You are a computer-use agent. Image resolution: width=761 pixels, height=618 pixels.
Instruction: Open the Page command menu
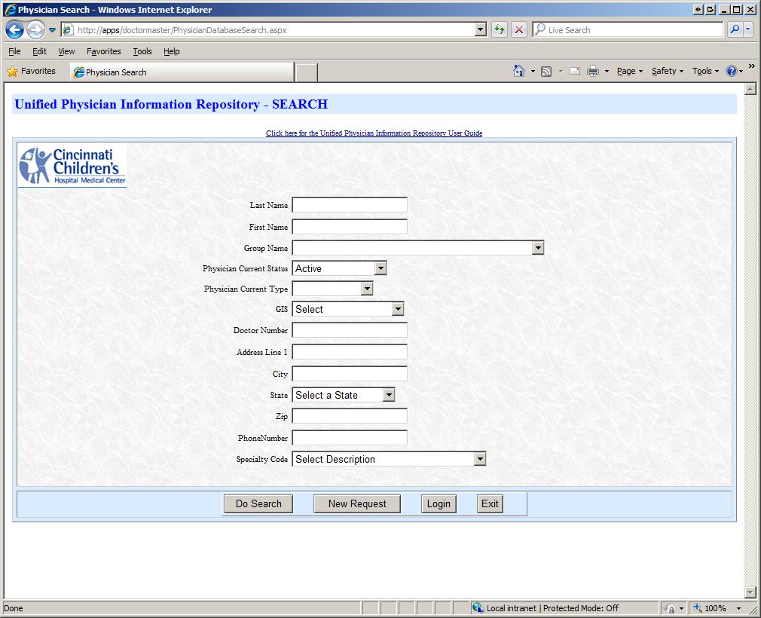629,71
